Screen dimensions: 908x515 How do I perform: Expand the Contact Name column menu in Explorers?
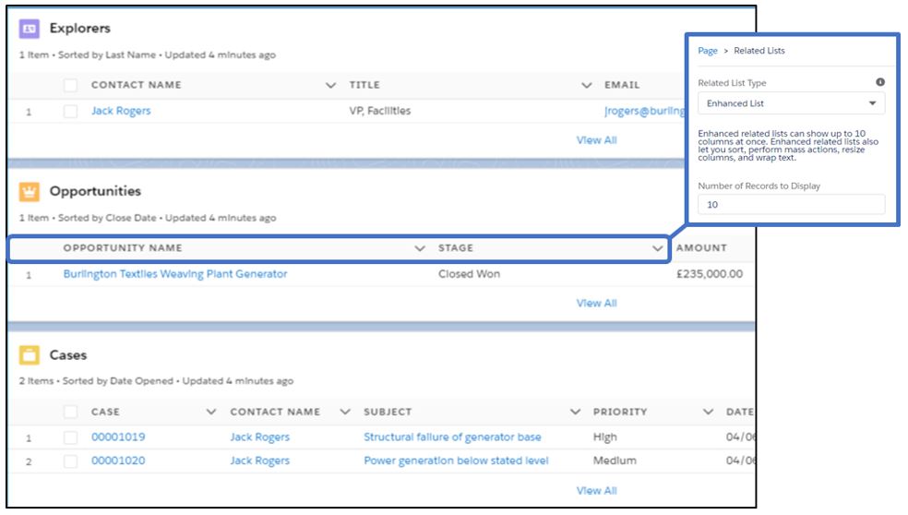pyautogui.click(x=330, y=85)
